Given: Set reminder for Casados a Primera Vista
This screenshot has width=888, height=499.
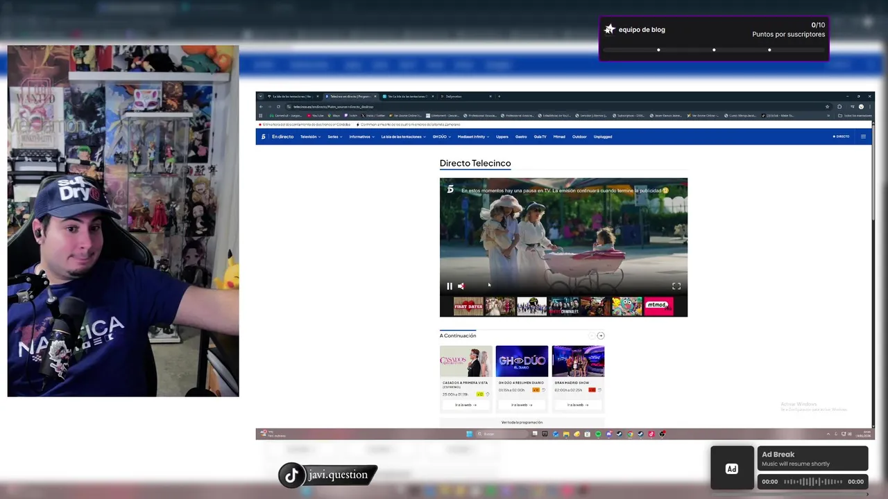Looking at the screenshot, I should pos(488,394).
